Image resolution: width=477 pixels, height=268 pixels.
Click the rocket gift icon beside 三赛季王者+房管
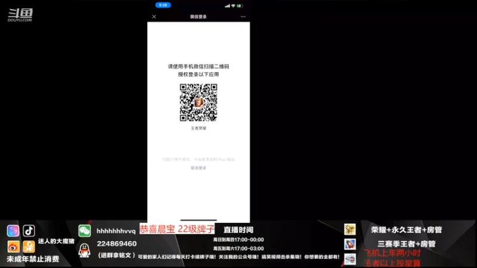350,244
